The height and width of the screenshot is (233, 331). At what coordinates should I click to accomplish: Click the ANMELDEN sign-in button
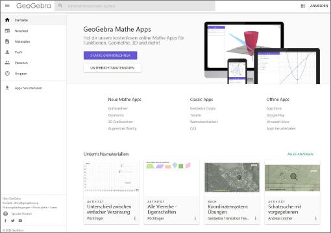point(319,6)
